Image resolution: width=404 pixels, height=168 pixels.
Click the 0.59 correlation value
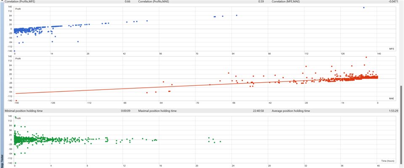(x=261, y=2)
